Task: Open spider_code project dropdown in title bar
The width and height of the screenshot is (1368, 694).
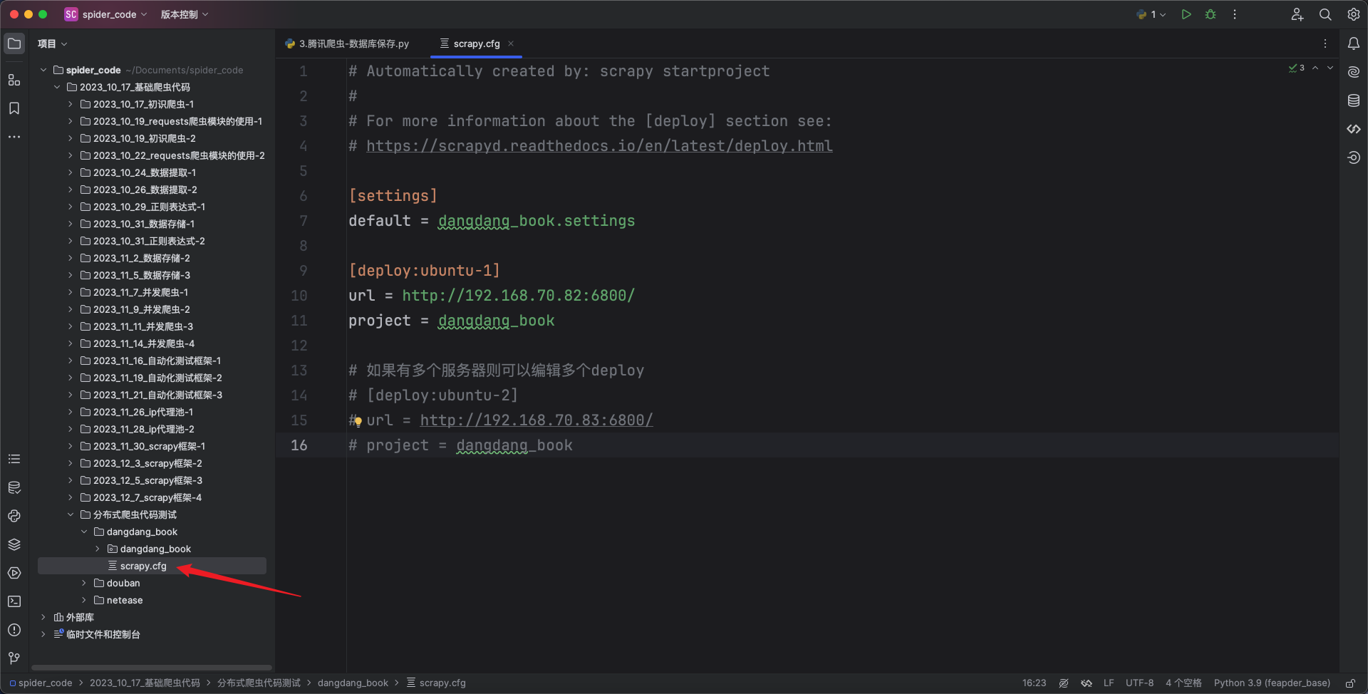Action: [105, 14]
